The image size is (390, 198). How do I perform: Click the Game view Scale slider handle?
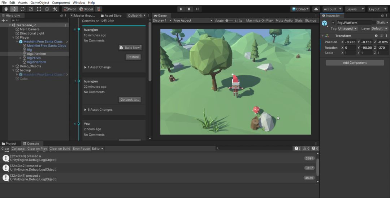pos(227,21)
